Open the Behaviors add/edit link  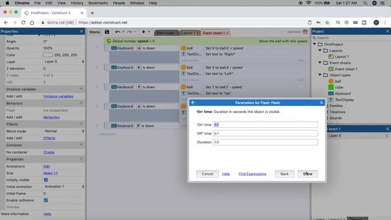tap(51, 117)
